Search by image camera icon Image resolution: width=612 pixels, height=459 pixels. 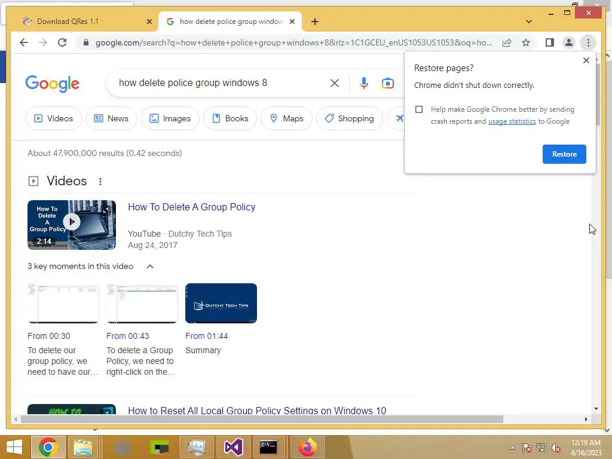click(x=387, y=83)
